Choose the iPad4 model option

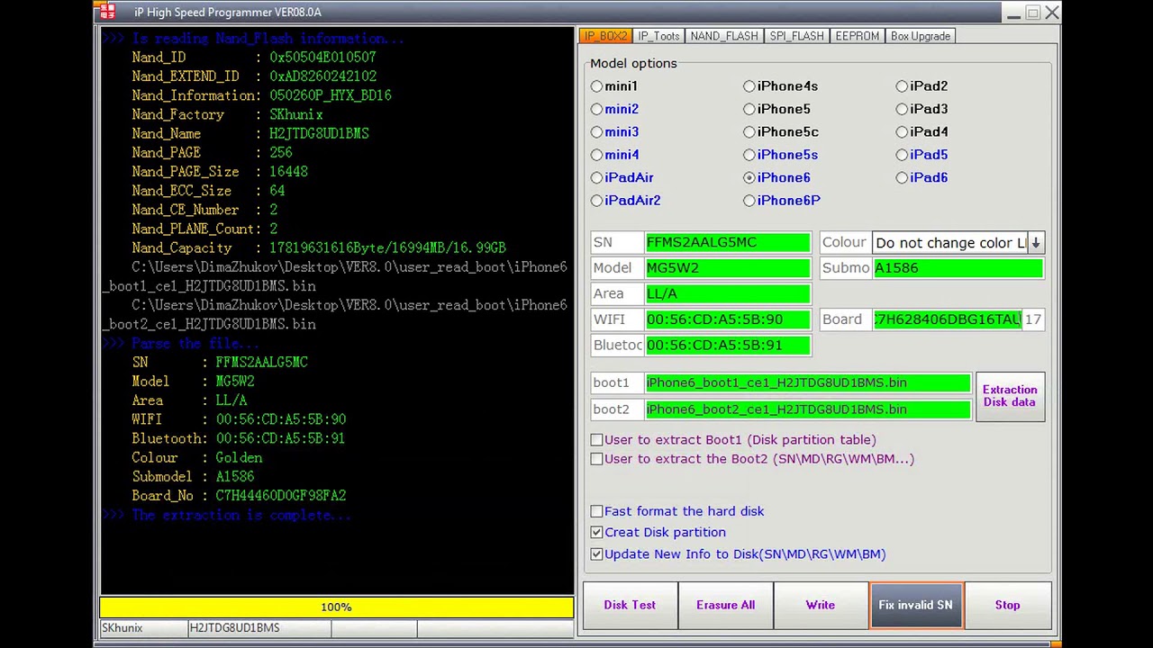tap(902, 132)
